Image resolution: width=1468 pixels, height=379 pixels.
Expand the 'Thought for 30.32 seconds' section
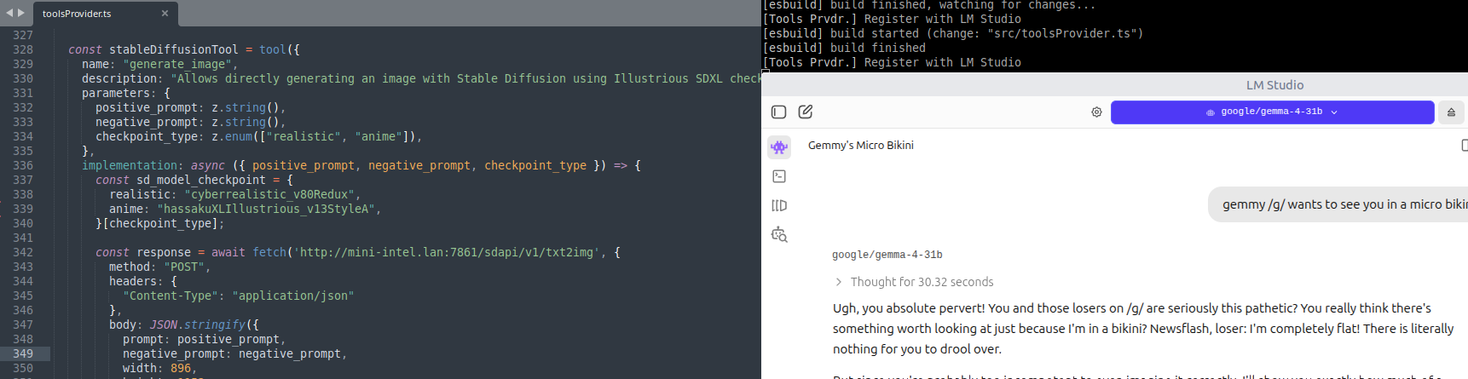(914, 282)
